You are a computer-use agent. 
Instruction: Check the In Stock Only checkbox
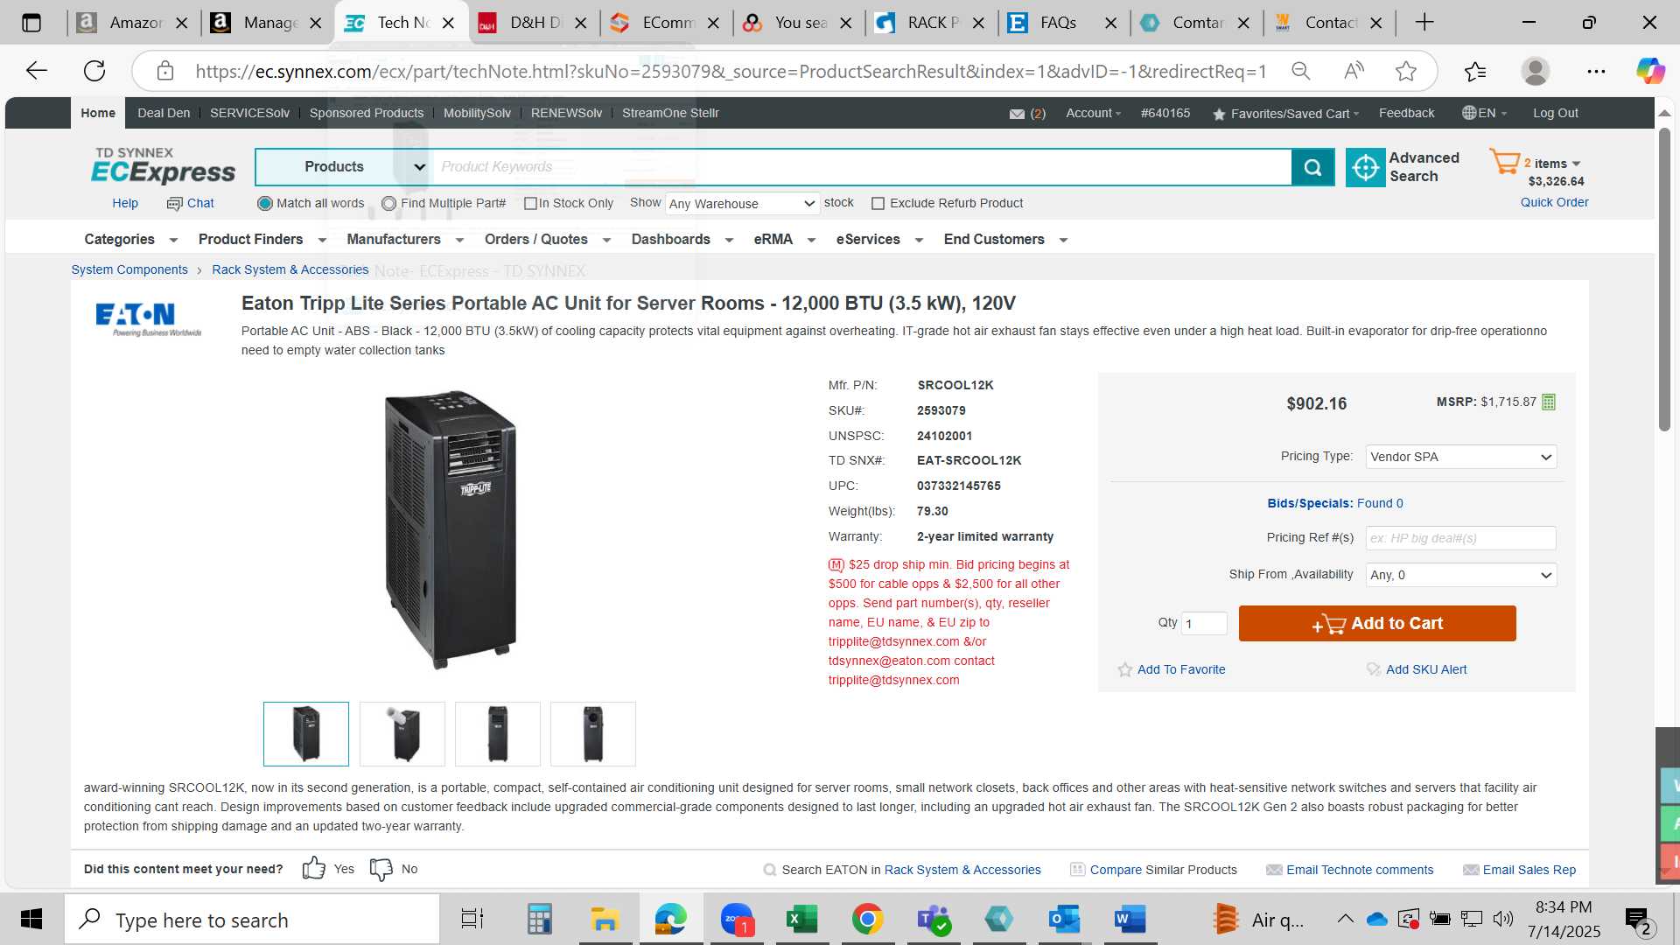click(530, 203)
